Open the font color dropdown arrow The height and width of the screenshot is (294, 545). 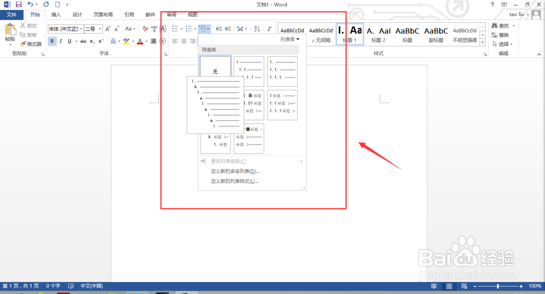pyautogui.click(x=147, y=41)
